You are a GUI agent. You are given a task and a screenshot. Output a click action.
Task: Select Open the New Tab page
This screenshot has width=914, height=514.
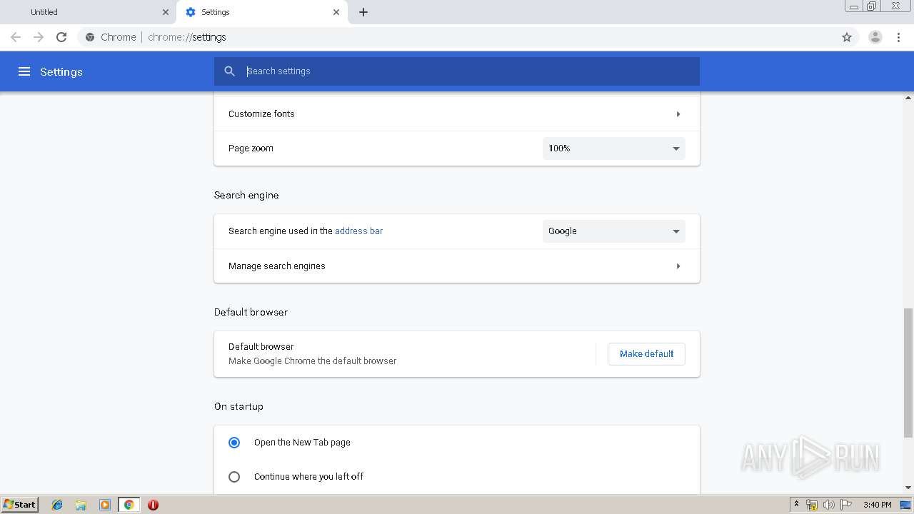pyautogui.click(x=234, y=443)
